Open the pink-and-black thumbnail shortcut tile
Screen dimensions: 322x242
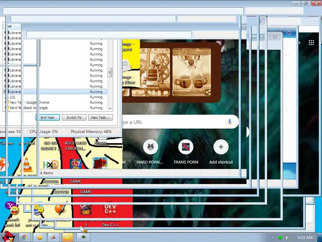186,147
